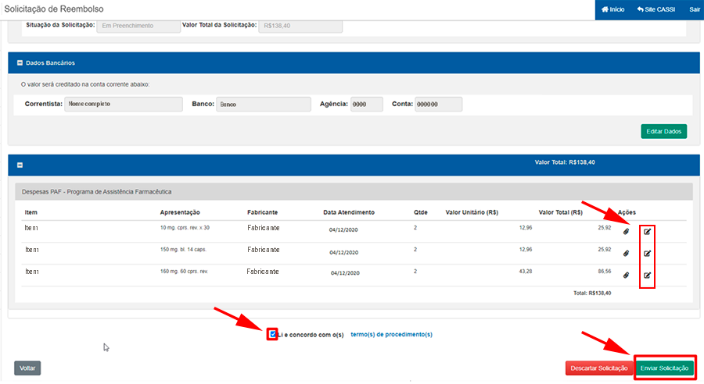
Task: Click the Valor Total da Solicitação field
Action: [300, 26]
